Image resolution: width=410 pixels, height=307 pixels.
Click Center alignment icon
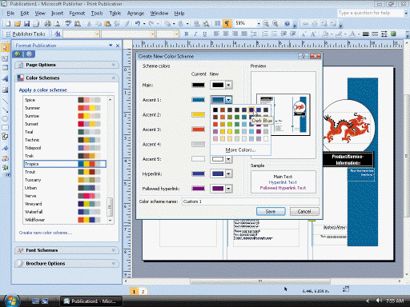[x=226, y=34]
